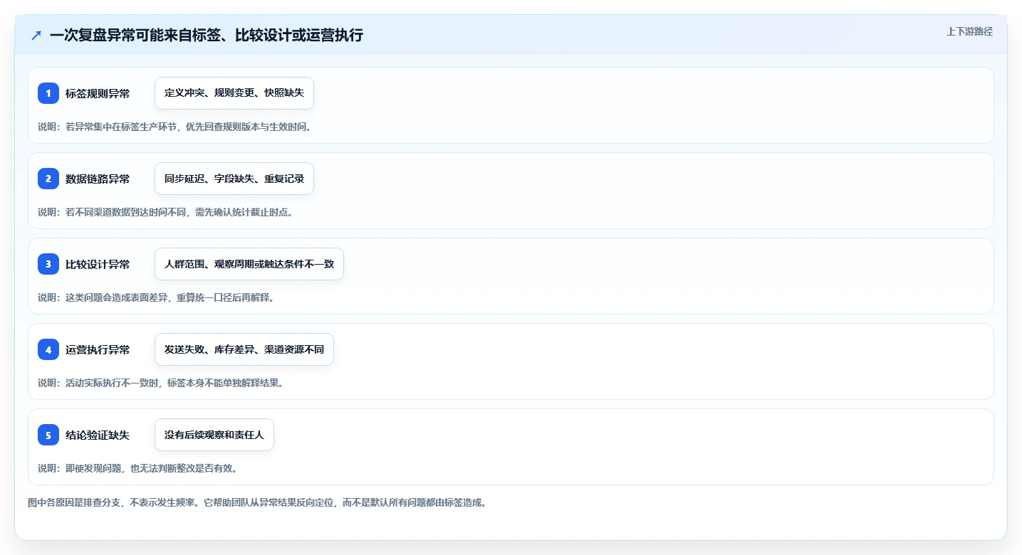Click the heading 比较设计异常
The height and width of the screenshot is (555, 1022).
pos(98,265)
